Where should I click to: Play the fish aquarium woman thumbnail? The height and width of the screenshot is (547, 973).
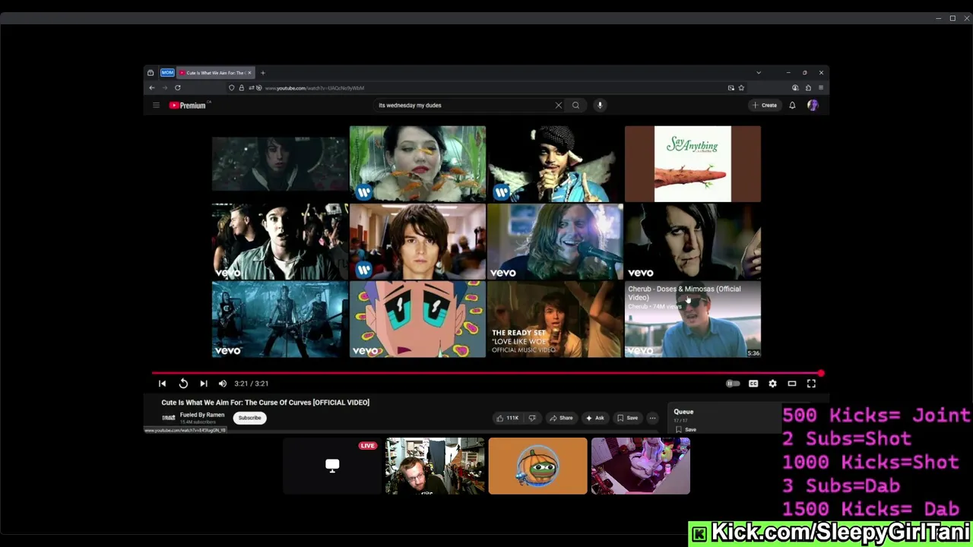pyautogui.click(x=417, y=164)
